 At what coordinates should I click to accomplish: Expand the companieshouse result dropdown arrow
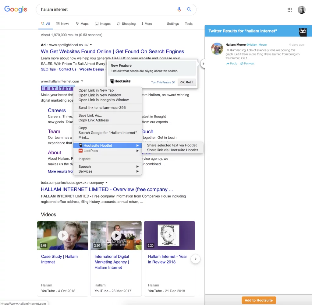point(107,182)
